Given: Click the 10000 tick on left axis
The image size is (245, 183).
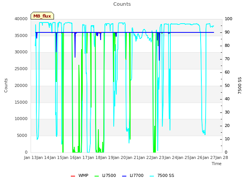Looking at the screenshot, I should (x=21, y=119).
